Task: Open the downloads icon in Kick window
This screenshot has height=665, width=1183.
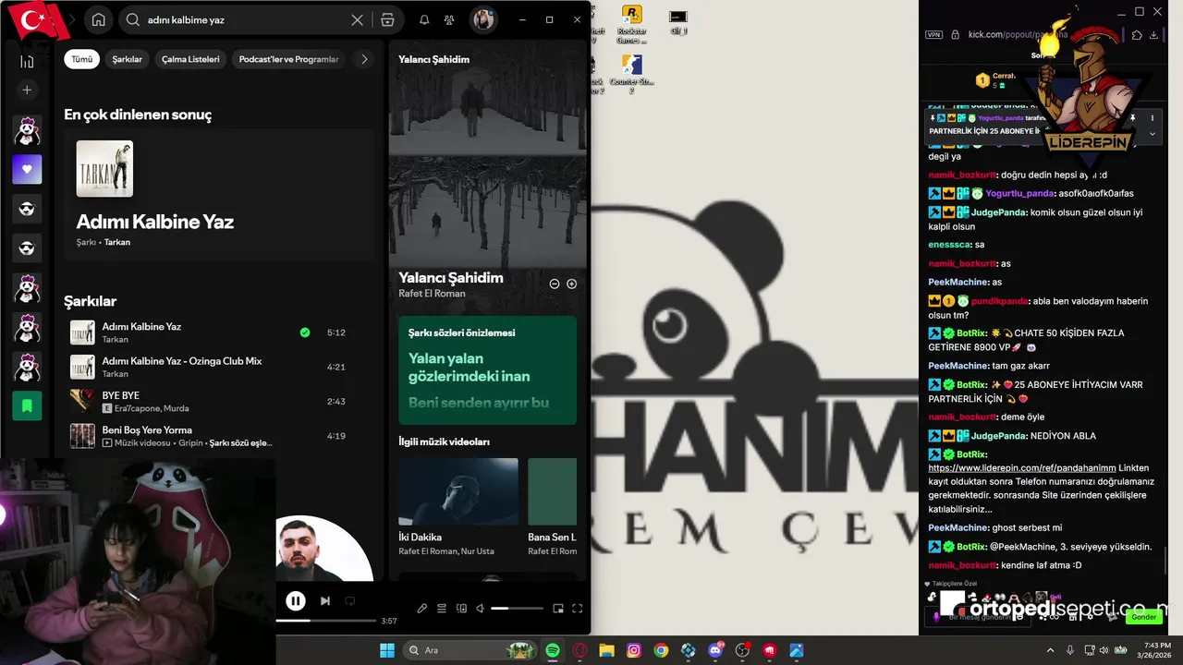Action: tap(1154, 34)
